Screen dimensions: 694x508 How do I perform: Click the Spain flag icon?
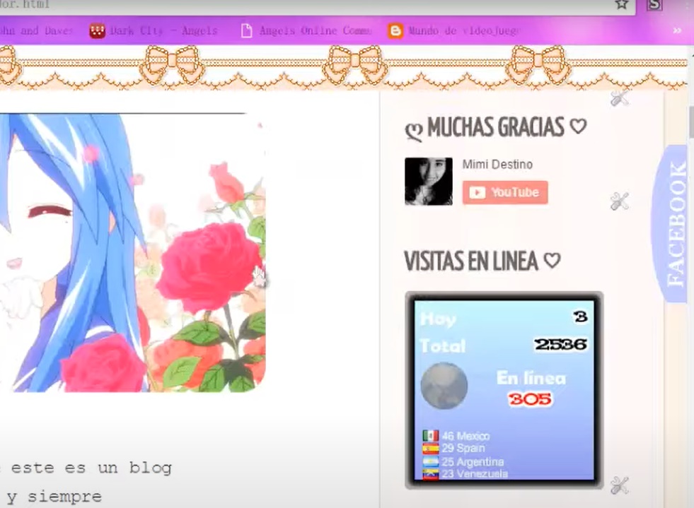(x=431, y=449)
